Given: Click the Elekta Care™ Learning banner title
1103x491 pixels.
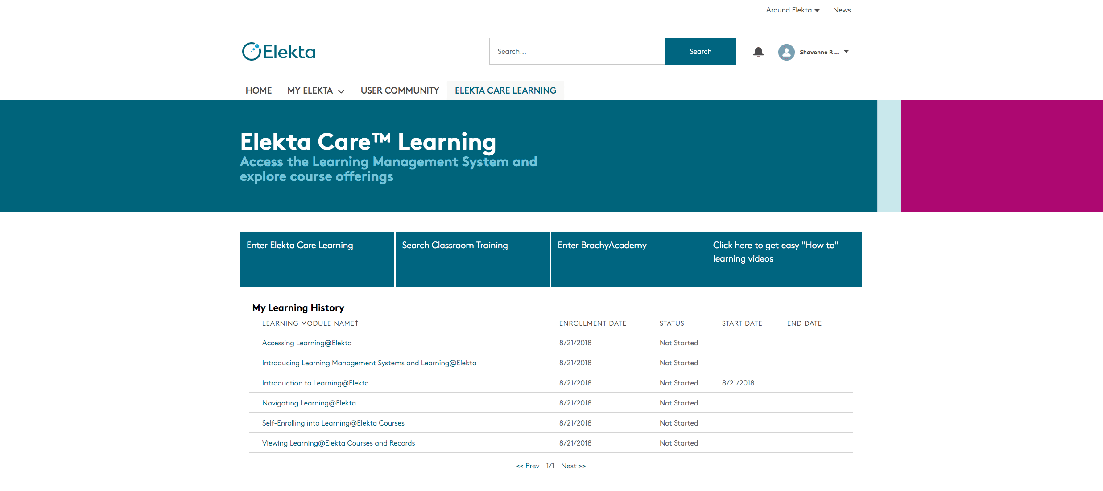Looking at the screenshot, I should [368, 142].
